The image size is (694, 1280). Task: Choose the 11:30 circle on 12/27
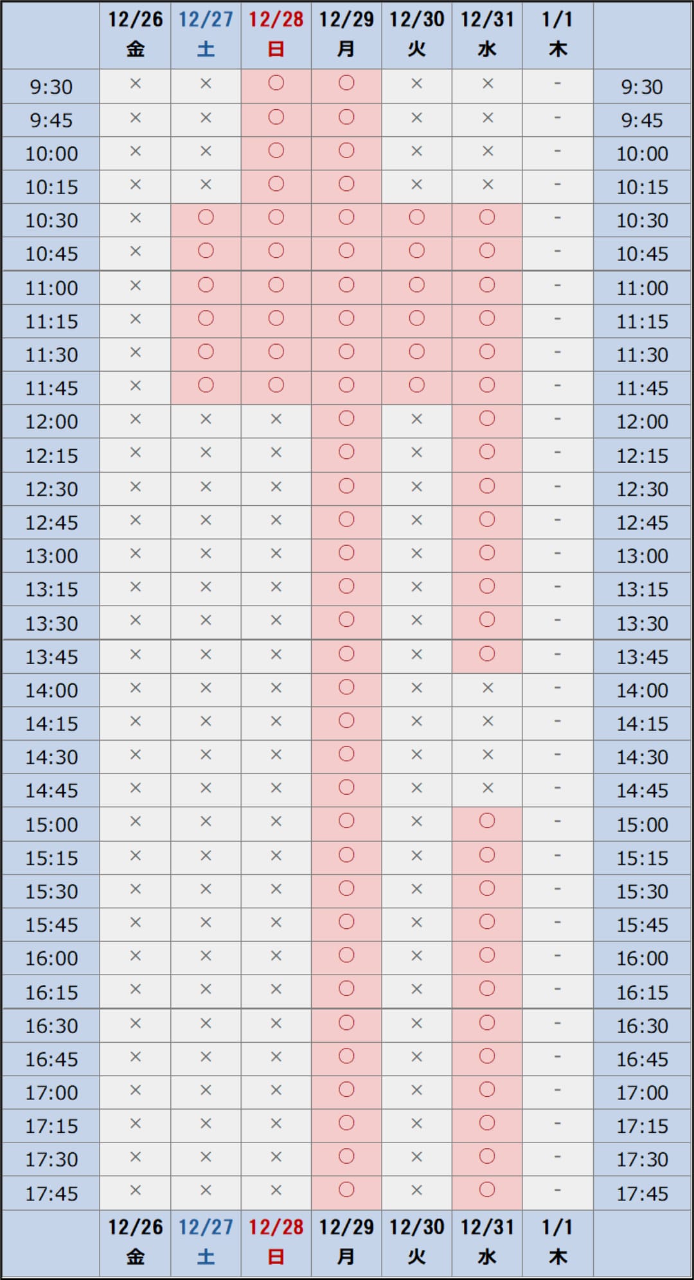click(206, 352)
